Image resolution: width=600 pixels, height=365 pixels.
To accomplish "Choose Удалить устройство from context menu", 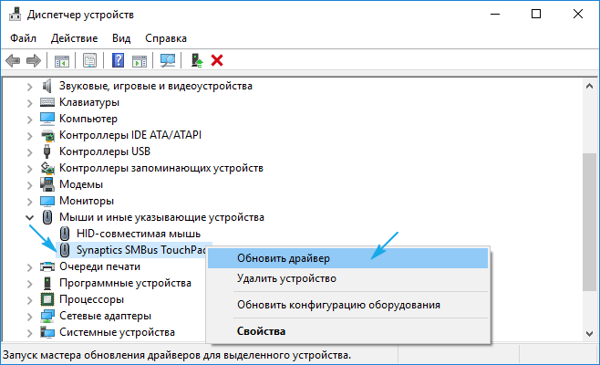I will click(348, 278).
